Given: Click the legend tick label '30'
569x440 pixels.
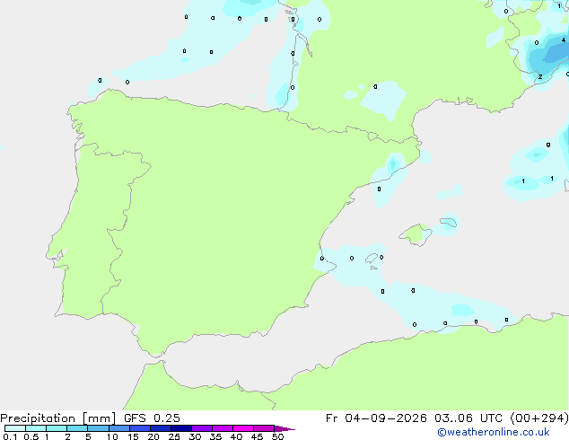Looking at the screenshot, I should (195, 436).
